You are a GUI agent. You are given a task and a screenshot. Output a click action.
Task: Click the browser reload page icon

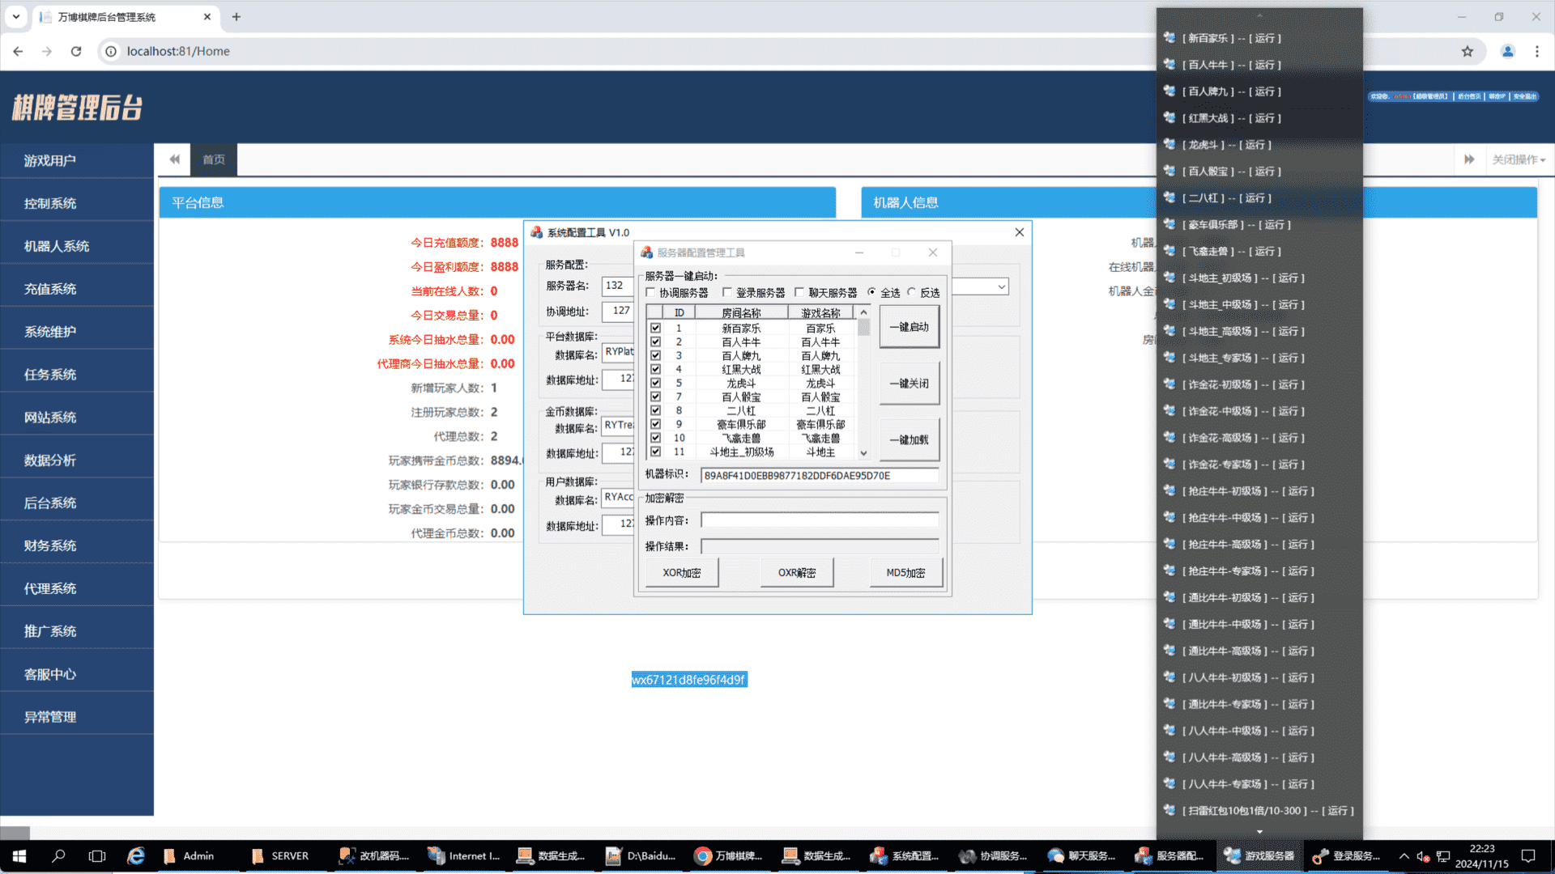click(76, 51)
